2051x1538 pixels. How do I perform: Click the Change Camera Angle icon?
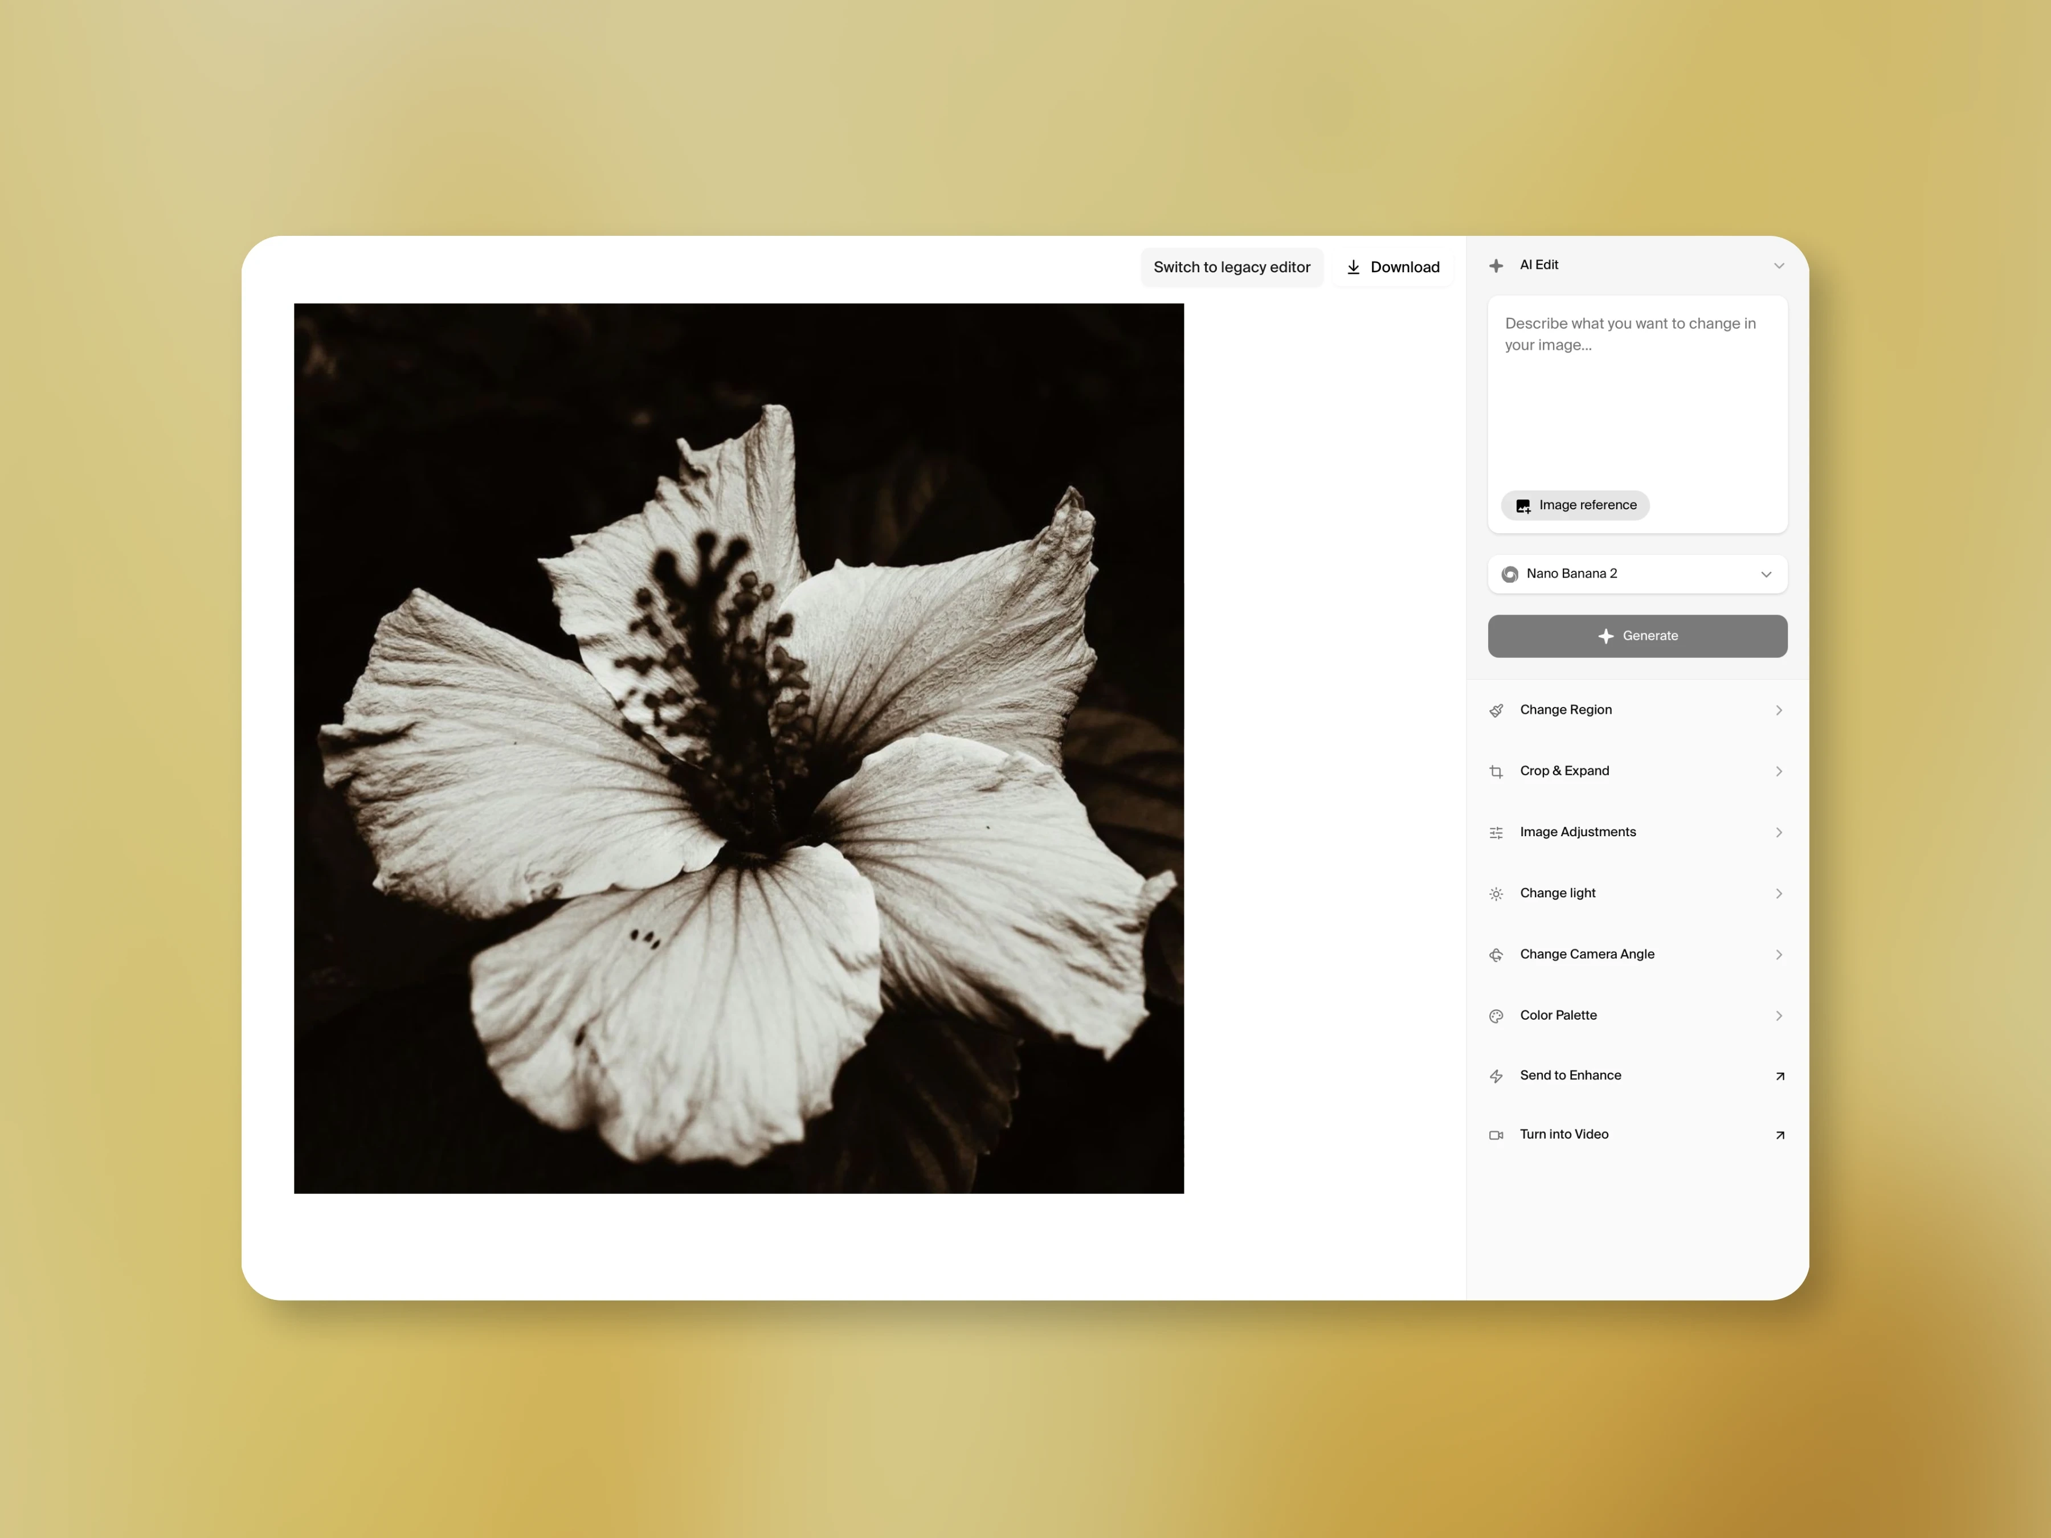(1496, 955)
